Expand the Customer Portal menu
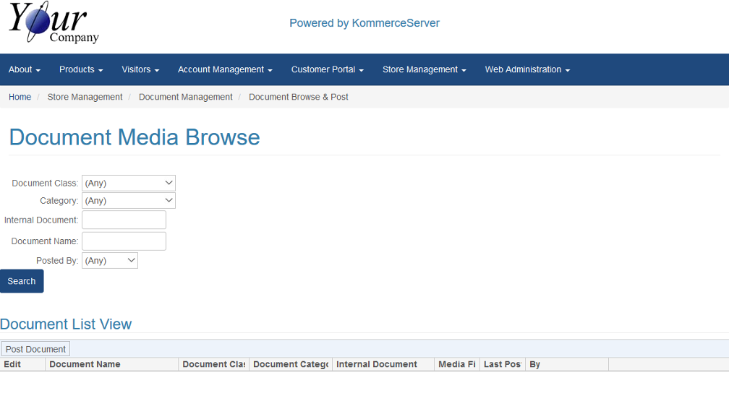This screenshot has height=401, width=729. [327, 70]
